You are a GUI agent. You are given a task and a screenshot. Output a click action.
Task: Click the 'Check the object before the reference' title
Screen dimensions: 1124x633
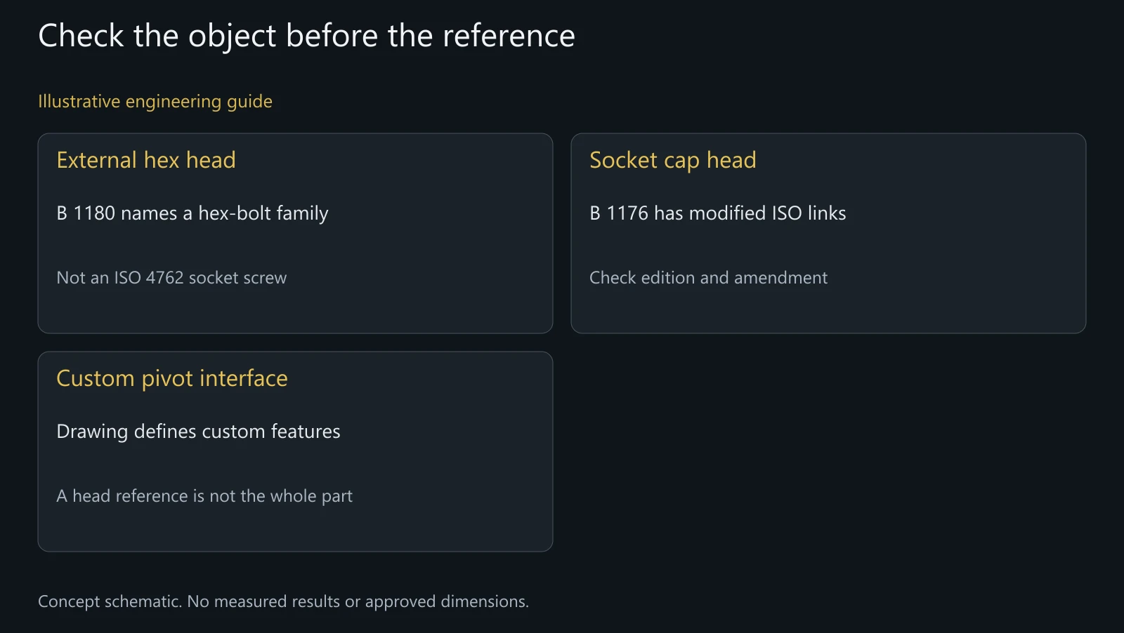(x=306, y=36)
